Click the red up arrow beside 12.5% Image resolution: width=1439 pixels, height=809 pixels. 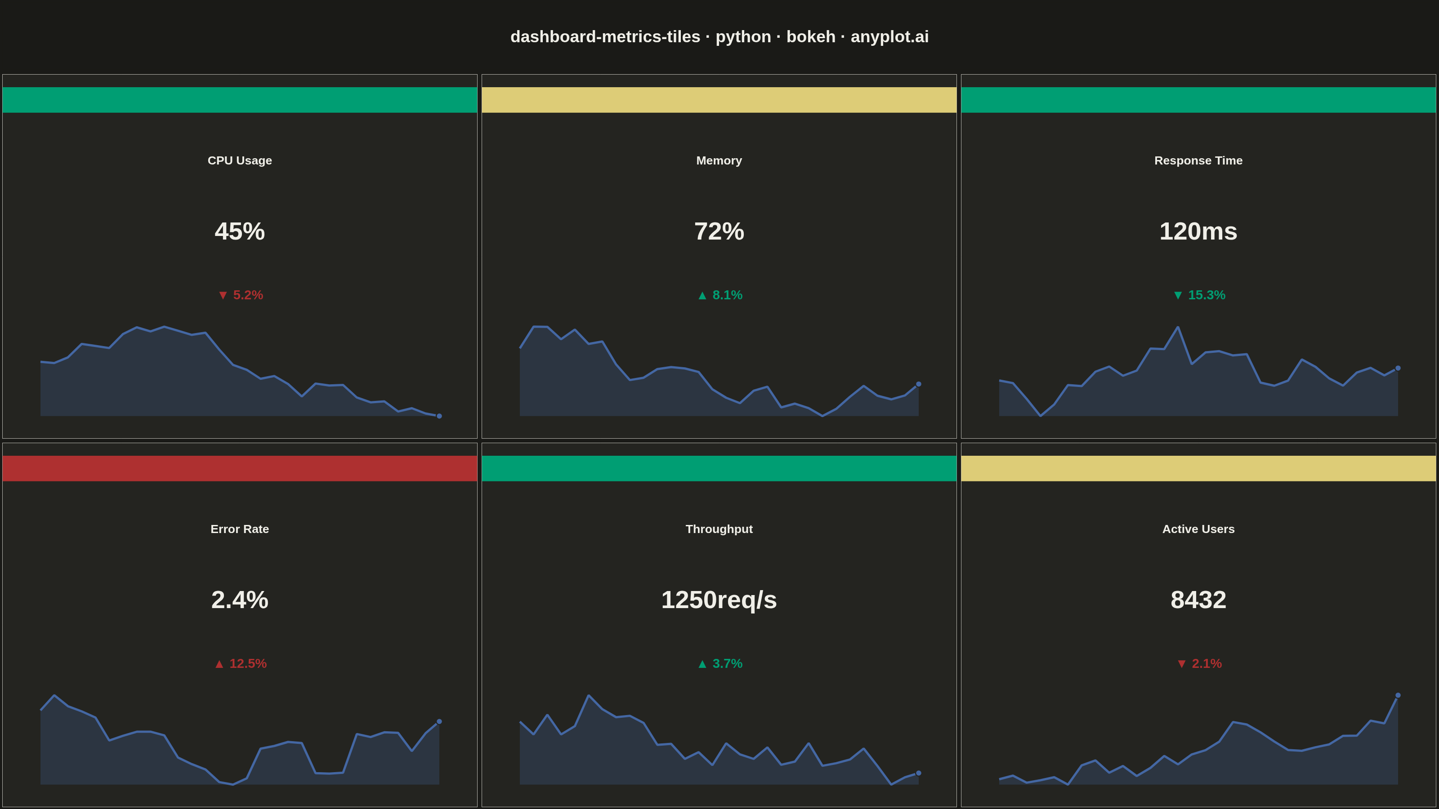point(219,664)
